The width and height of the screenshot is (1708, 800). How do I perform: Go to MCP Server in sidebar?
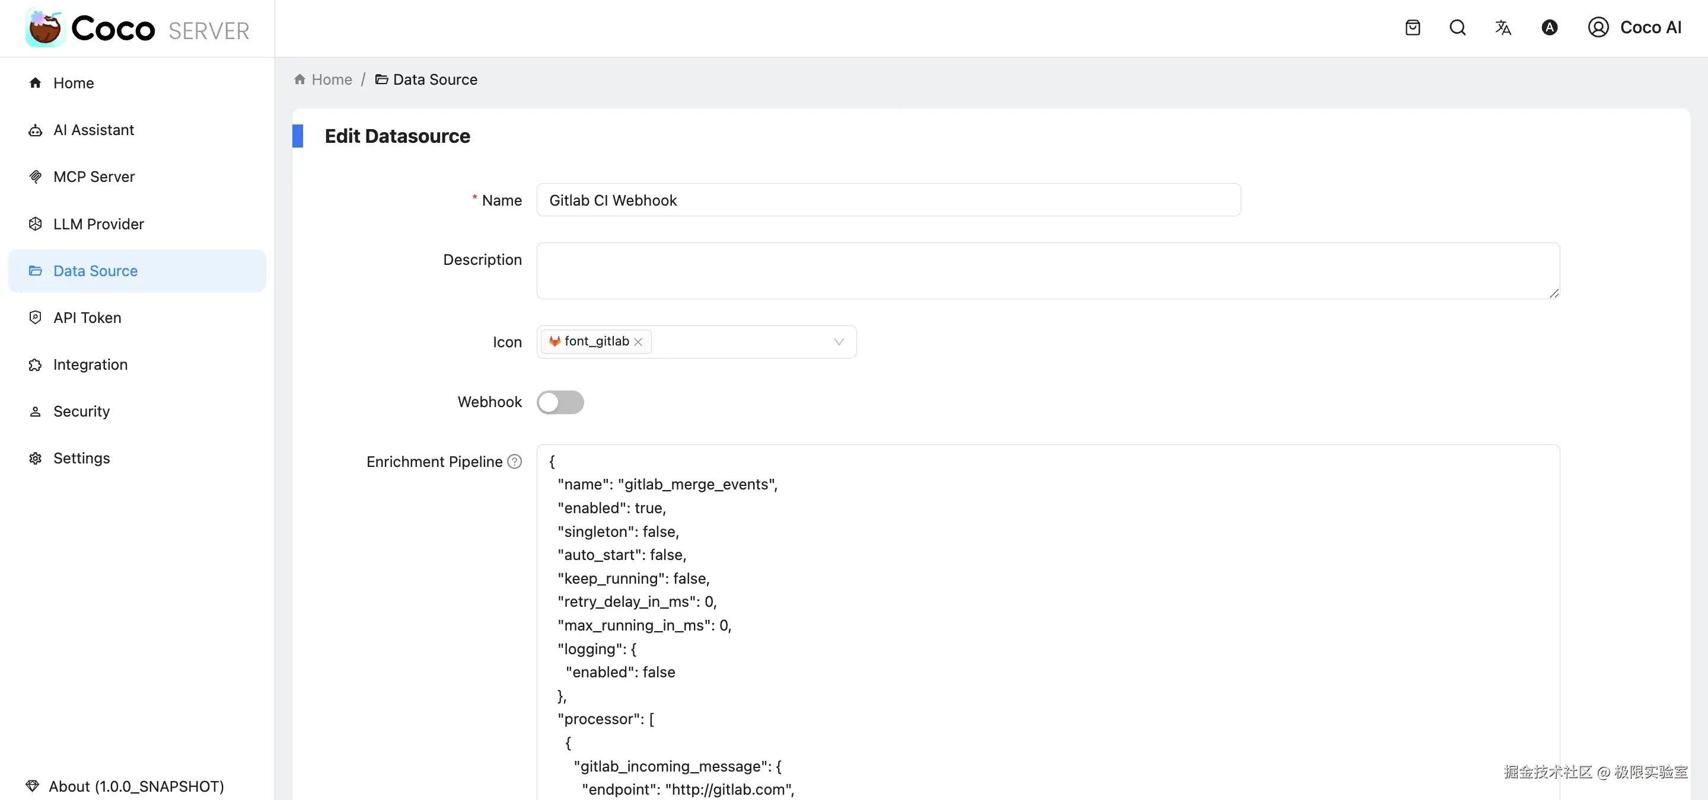94,177
